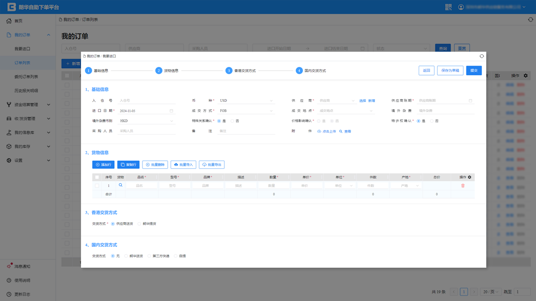
Task: Open 使用说明 help icon
Action: coord(9,280)
